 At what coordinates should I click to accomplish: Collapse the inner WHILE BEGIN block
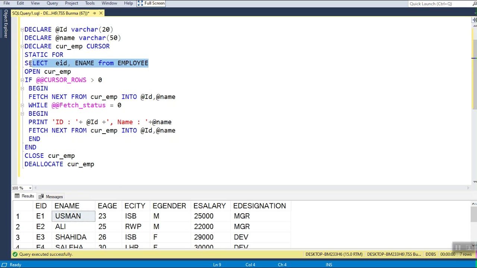coord(22,114)
